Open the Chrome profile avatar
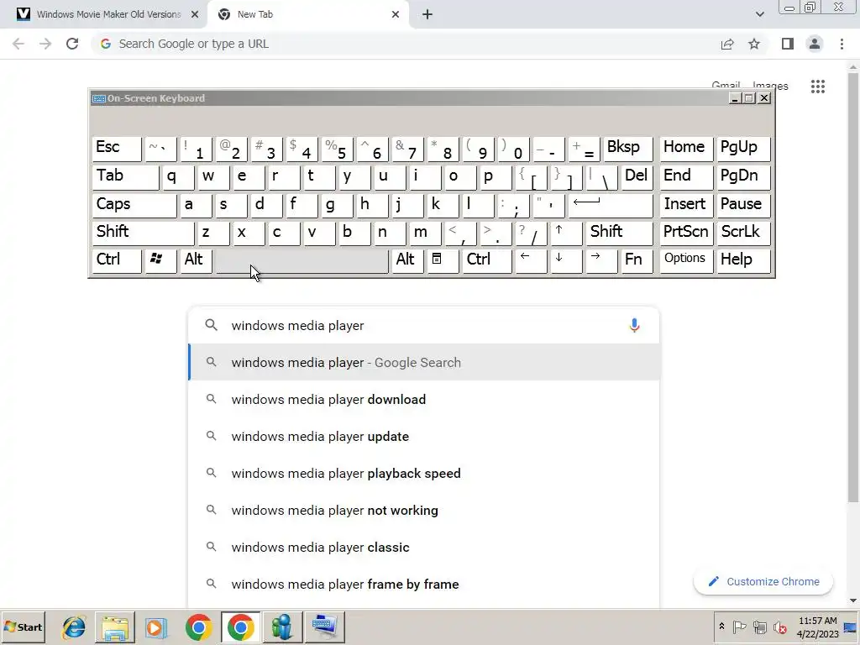This screenshot has height=645, width=860. 815,44
